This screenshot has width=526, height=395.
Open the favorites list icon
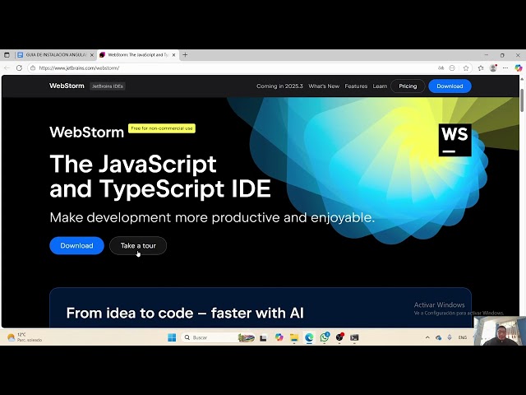(x=480, y=68)
